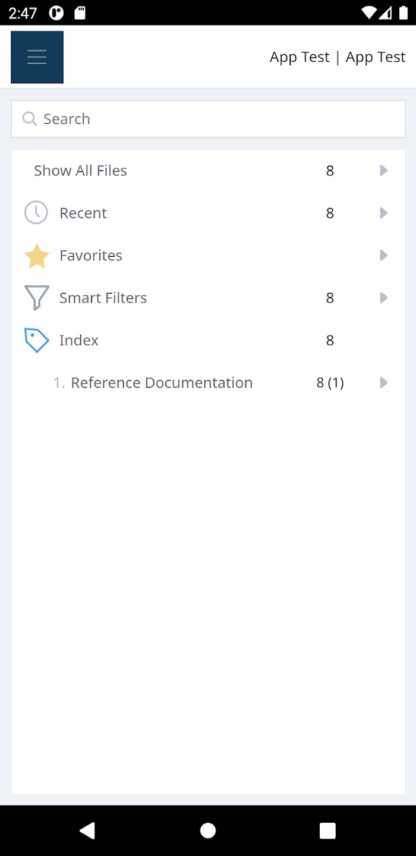
Task: Click the count badge showing 8 (1)
Action: pyautogui.click(x=330, y=383)
